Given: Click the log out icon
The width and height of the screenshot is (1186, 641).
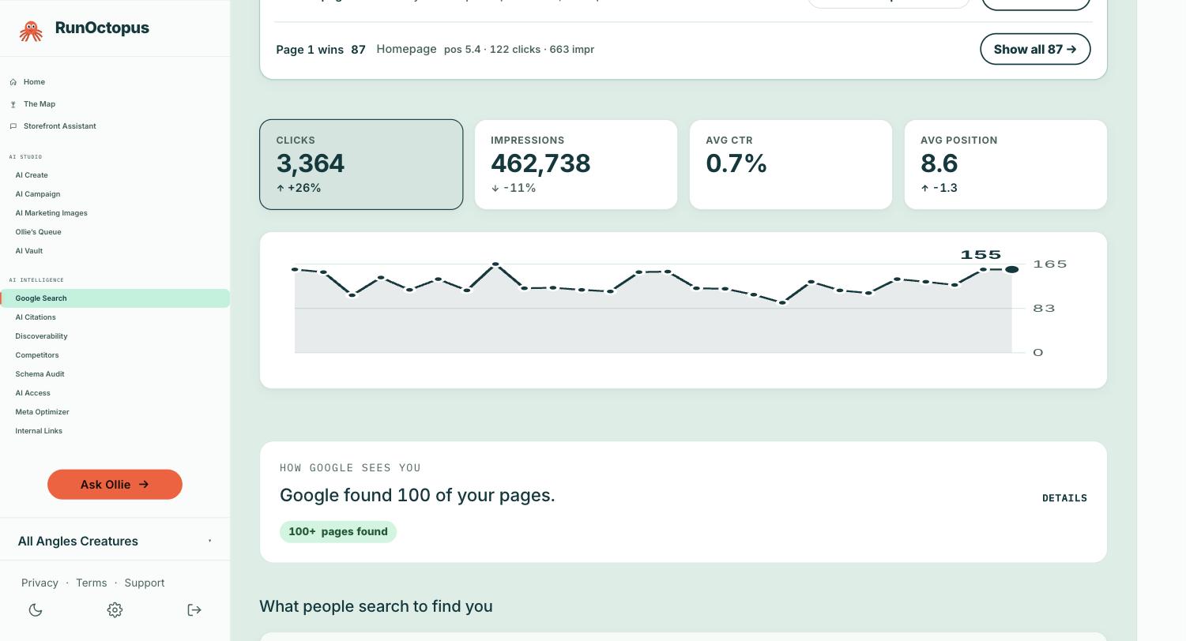Looking at the screenshot, I should pos(194,609).
